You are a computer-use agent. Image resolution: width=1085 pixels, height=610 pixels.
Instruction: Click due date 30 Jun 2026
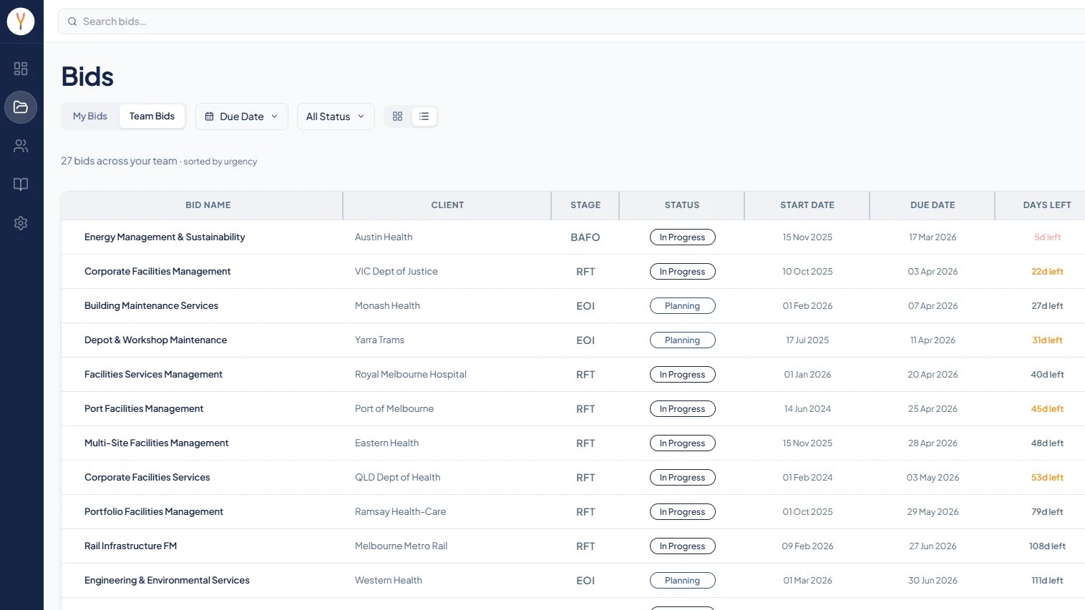coord(933,581)
